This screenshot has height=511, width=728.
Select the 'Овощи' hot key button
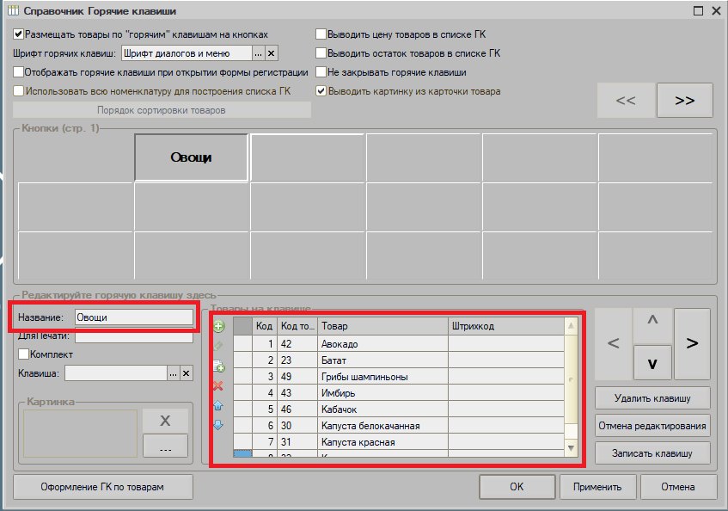click(191, 157)
